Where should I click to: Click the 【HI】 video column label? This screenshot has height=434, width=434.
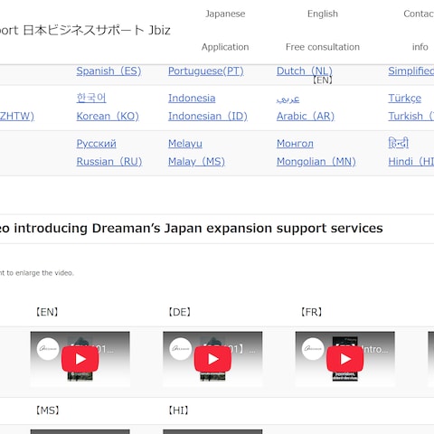(x=178, y=410)
